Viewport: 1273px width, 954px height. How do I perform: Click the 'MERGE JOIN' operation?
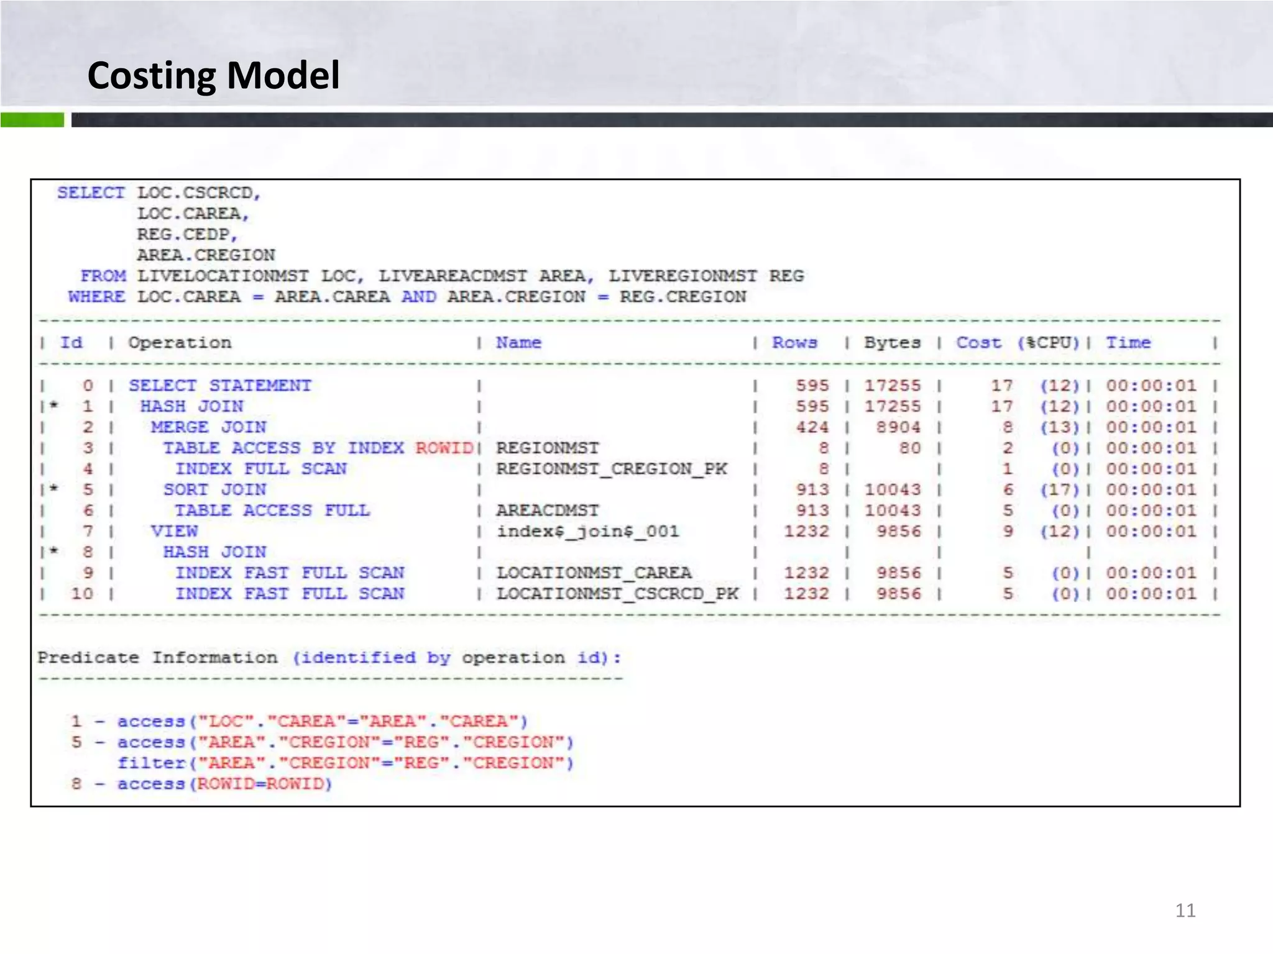(208, 427)
